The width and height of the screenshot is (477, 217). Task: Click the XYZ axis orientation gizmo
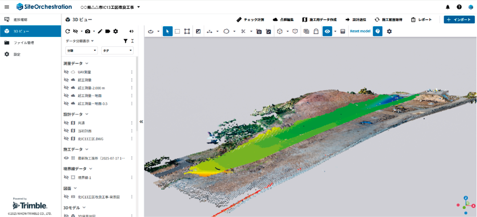coord(465,204)
